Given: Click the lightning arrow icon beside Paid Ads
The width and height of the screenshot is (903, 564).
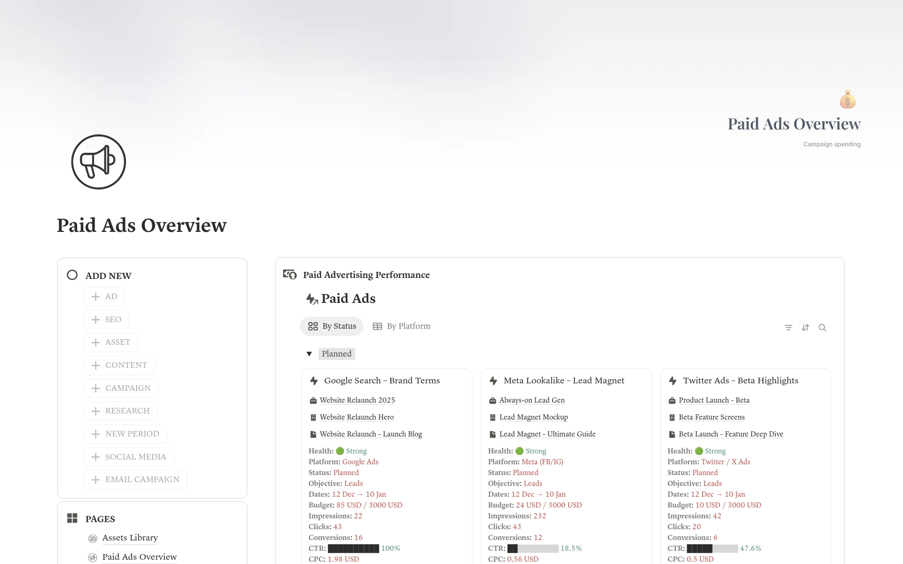Looking at the screenshot, I should (312, 299).
